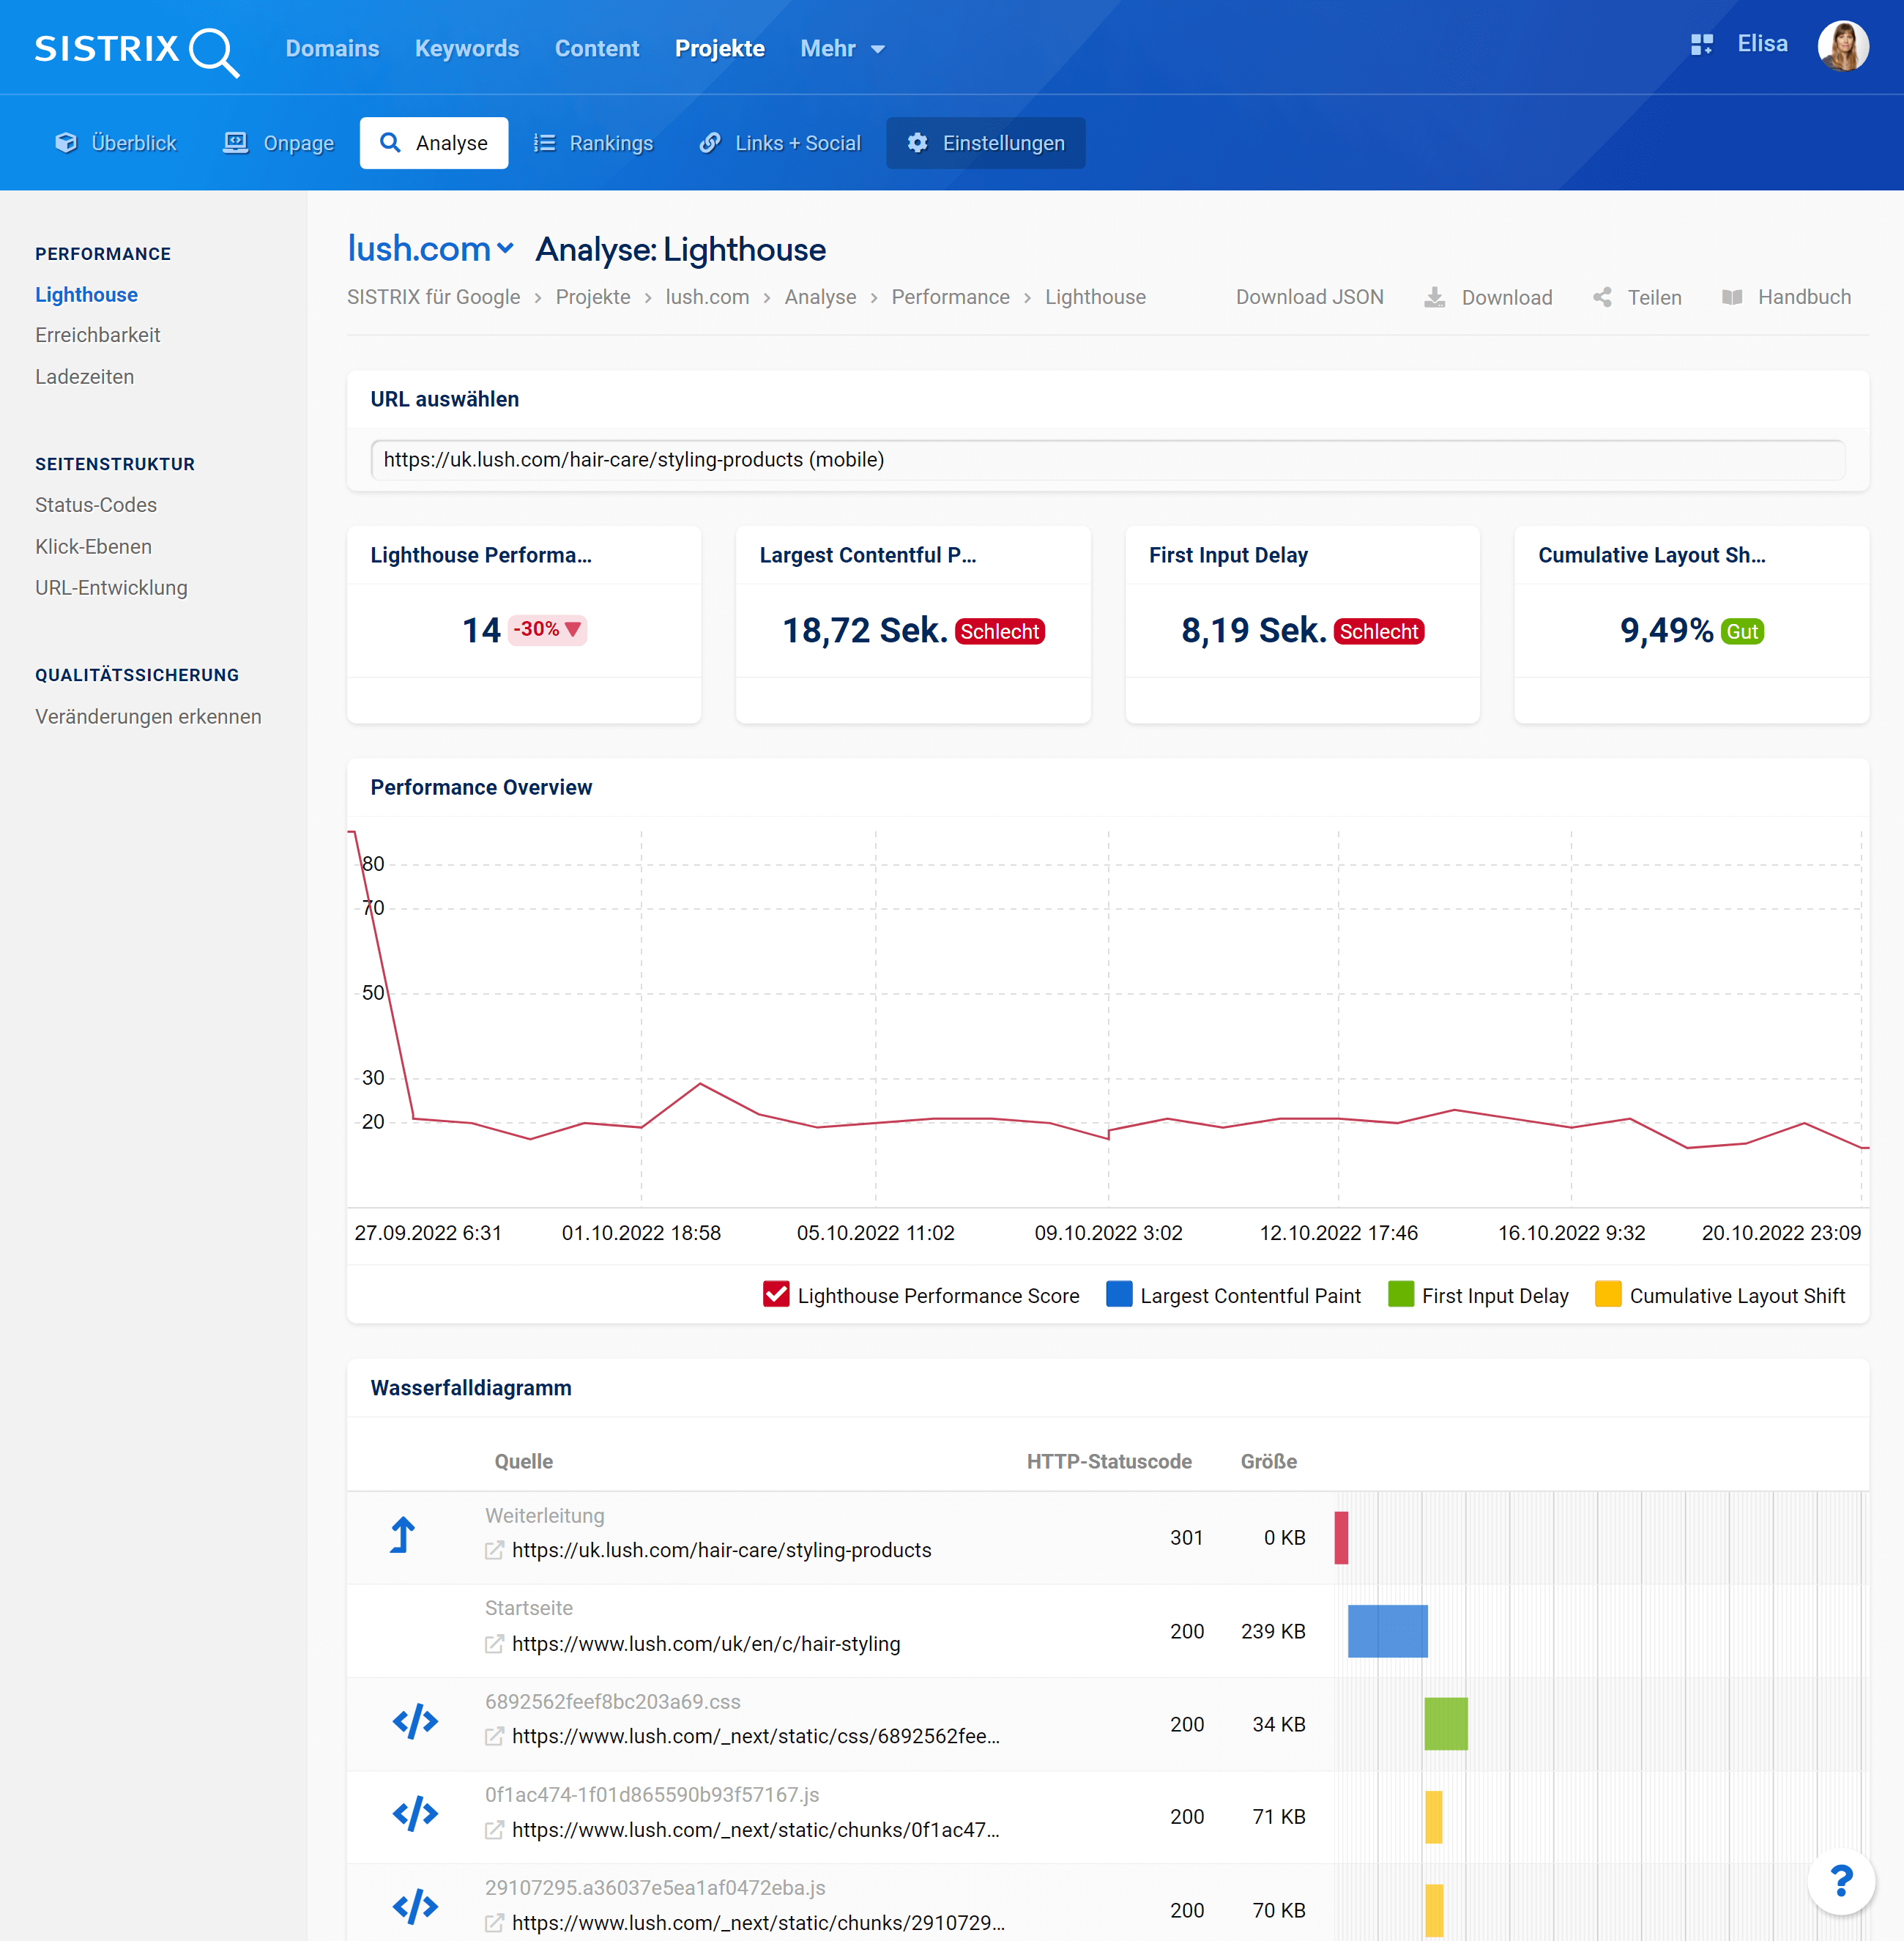Click the Links + Social chain icon
Viewport: 1904px width, 1941px height.
coord(709,143)
